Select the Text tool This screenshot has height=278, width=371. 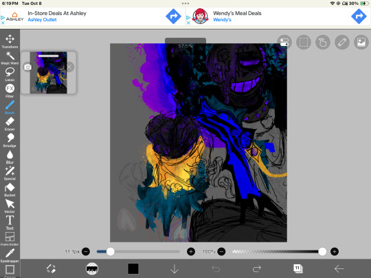click(x=10, y=222)
